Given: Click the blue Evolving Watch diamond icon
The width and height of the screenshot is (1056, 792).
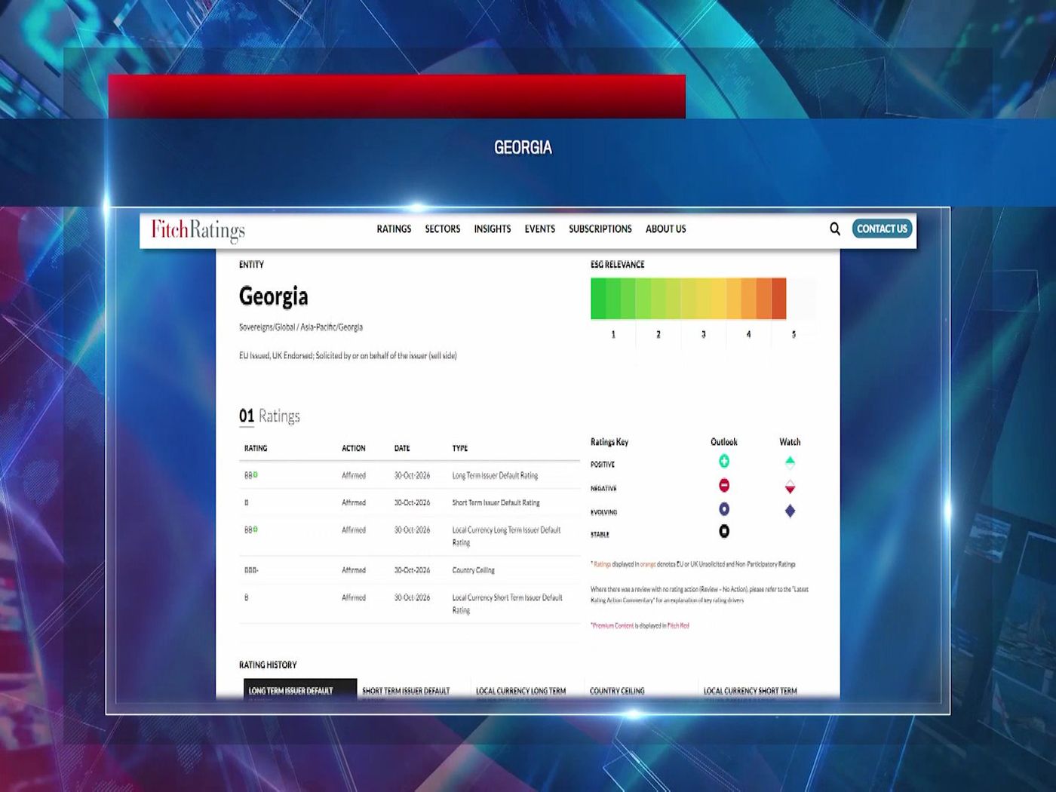Looking at the screenshot, I should pos(790,511).
